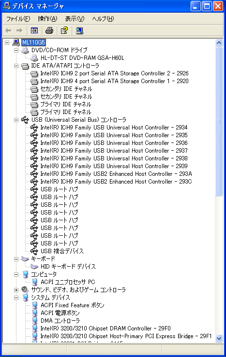Image resolution: width=226 pixels, height=357 pixels.
Task: Click the IDE ATA/ATAPI controller category icon
Action: (x=25, y=66)
